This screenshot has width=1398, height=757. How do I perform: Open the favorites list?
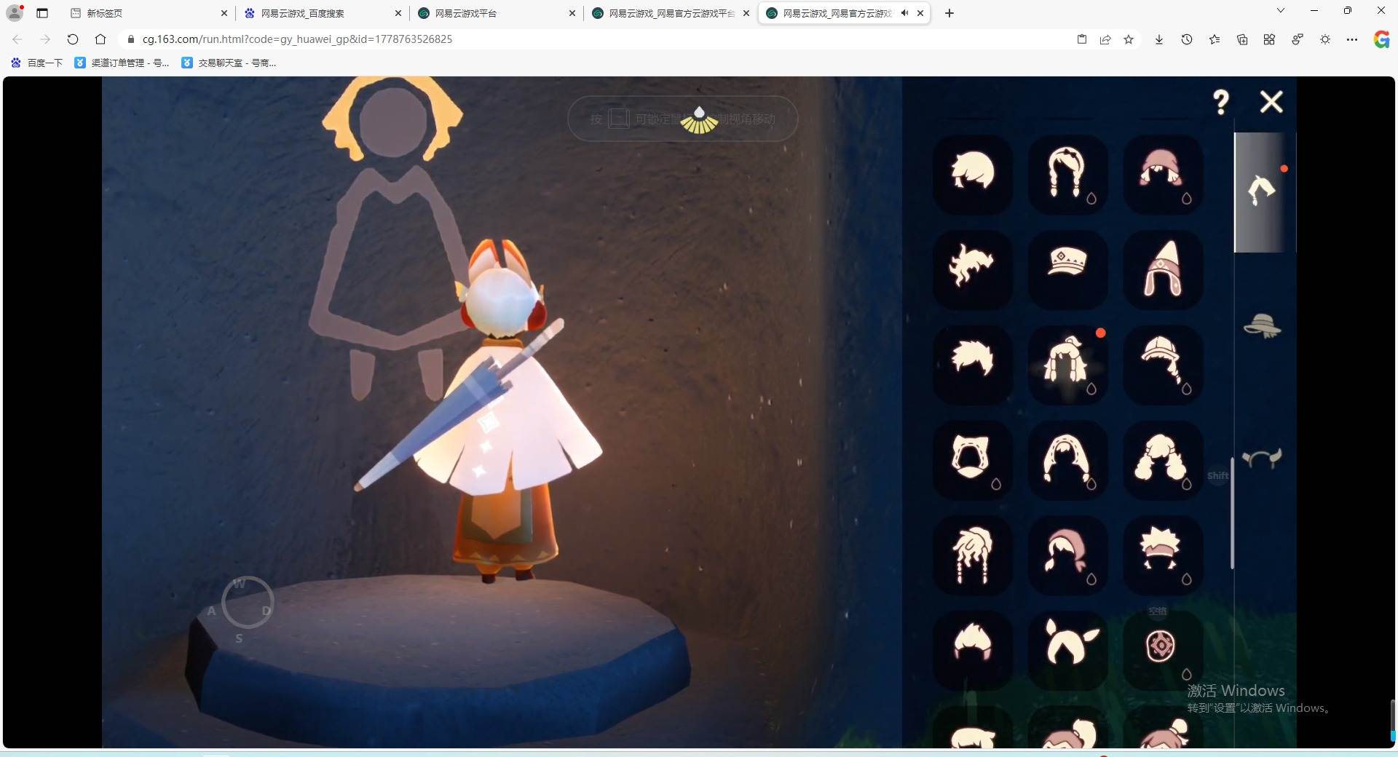pyautogui.click(x=1215, y=39)
